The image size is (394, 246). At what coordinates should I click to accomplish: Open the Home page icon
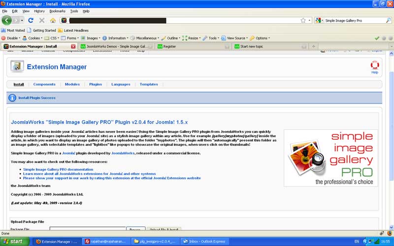click(53, 20)
